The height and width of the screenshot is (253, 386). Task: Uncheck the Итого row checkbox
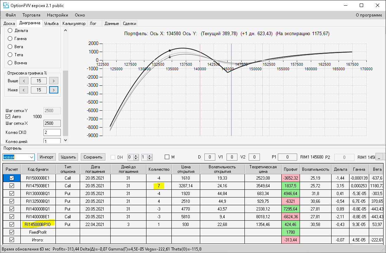(12, 240)
